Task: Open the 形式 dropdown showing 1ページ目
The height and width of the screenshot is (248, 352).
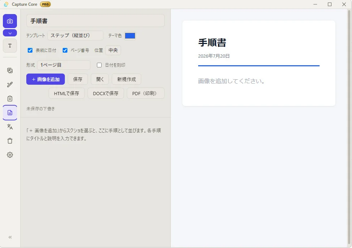Action: click(x=64, y=65)
